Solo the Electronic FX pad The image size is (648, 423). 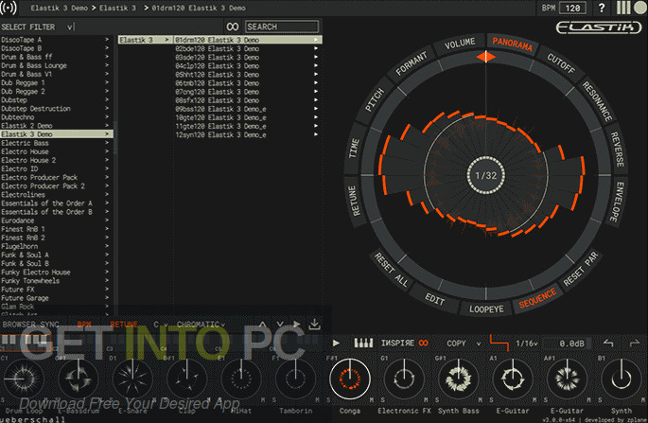click(x=383, y=400)
